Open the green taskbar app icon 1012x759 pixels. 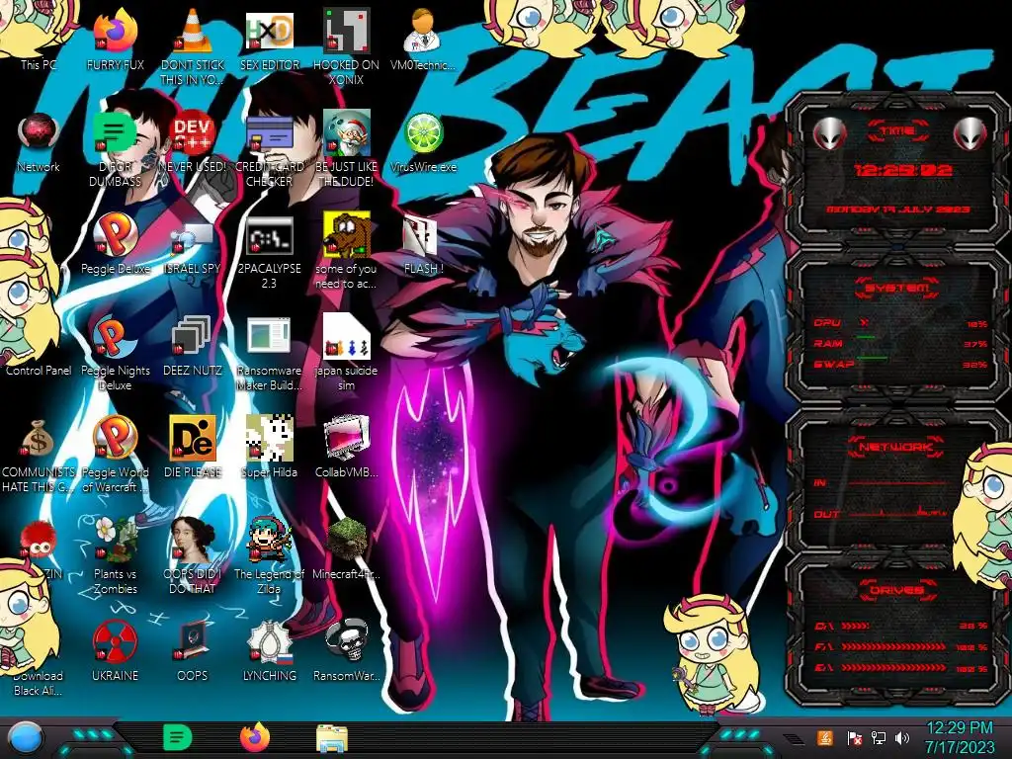178,737
